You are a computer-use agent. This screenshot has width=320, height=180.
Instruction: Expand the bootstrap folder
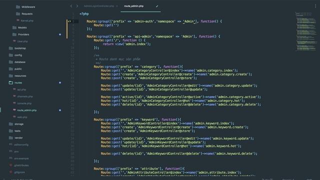tap(20, 48)
